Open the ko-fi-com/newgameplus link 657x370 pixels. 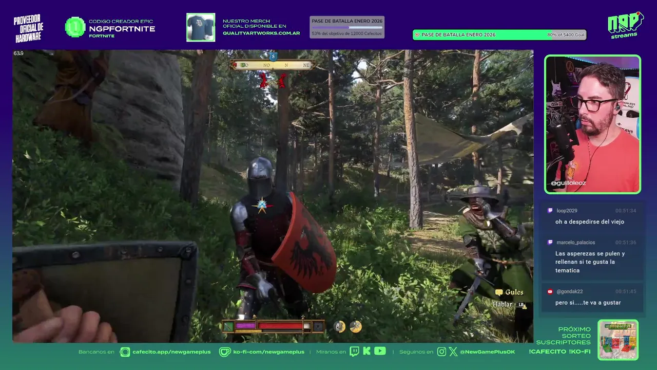tap(269, 352)
